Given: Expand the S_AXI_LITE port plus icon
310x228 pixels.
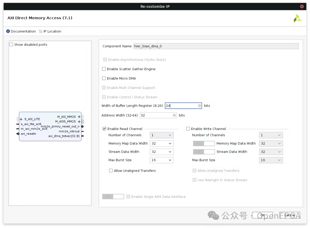Looking at the screenshot, I should point(21,119).
